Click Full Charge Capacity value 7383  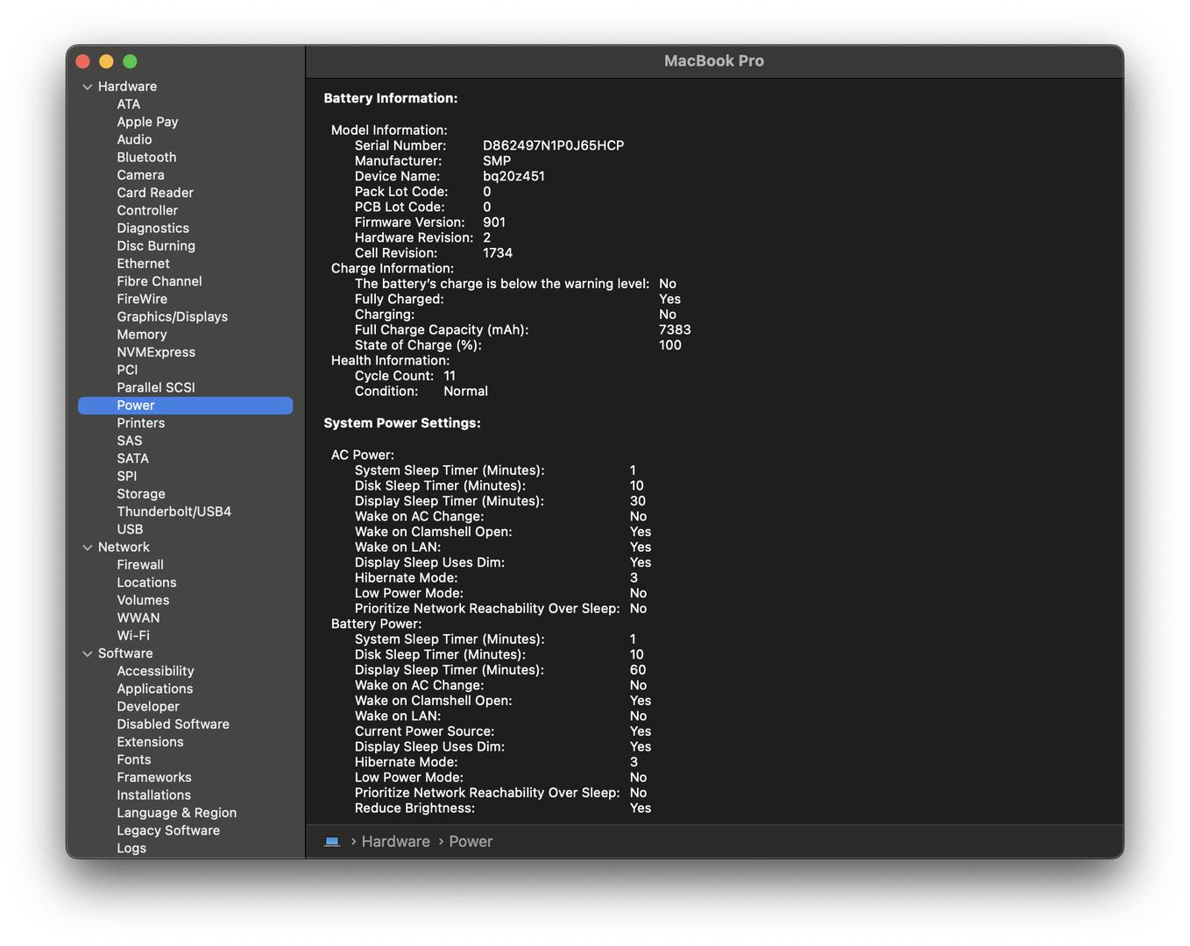click(675, 330)
